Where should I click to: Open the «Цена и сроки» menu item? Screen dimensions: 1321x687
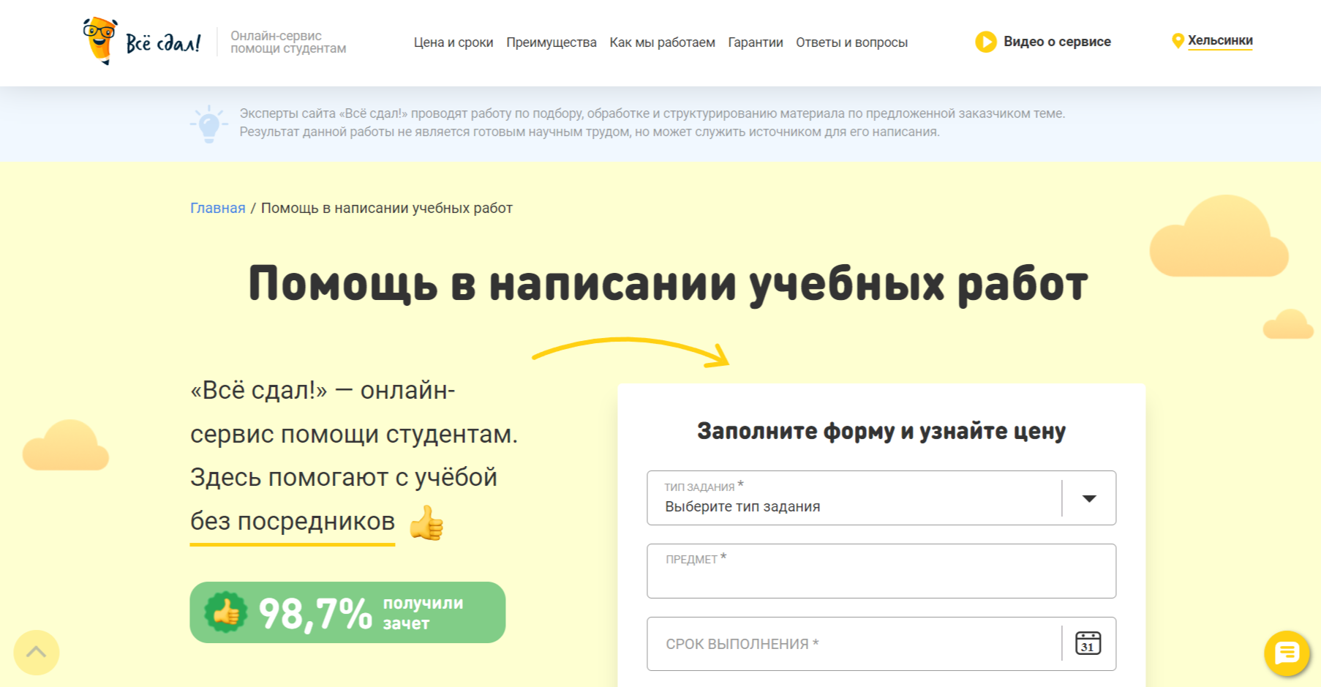pos(453,42)
